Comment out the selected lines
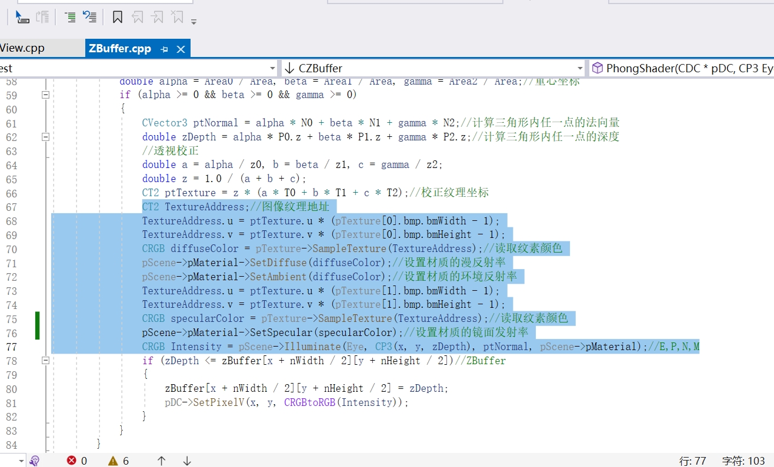This screenshot has height=467, width=774. (x=70, y=17)
